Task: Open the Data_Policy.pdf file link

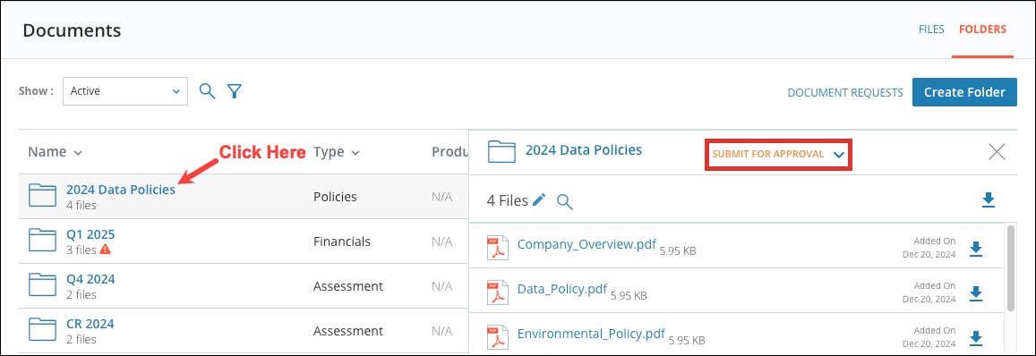Action: tap(562, 289)
